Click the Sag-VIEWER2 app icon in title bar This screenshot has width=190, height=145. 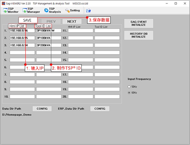(x=3, y=3)
